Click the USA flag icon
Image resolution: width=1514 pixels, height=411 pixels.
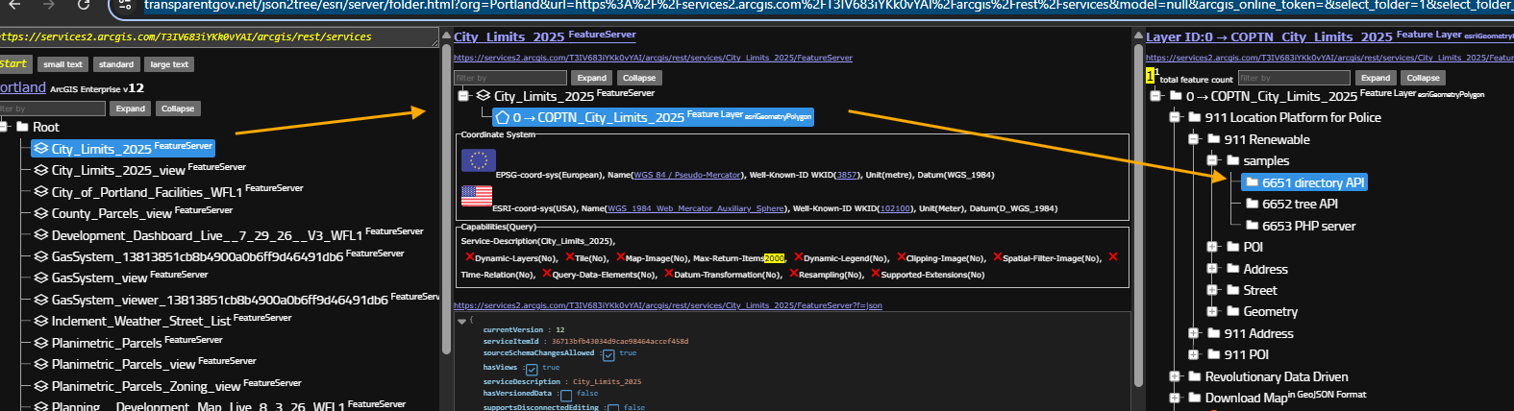coord(477,196)
